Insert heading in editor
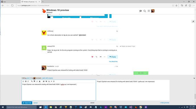Screen dimensions: 196x109 (49, 81)
